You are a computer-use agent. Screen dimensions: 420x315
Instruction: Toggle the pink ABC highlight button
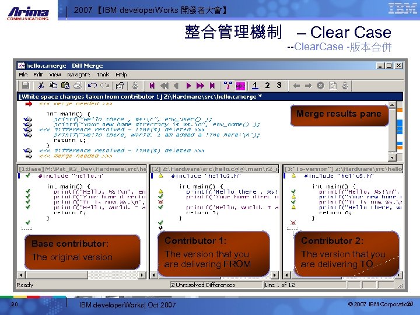tap(240, 86)
